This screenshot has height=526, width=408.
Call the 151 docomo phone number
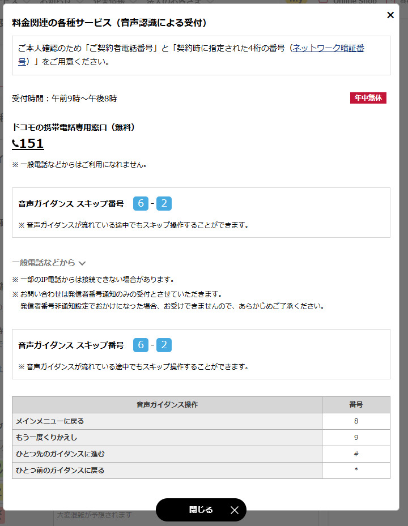pyautogui.click(x=31, y=144)
